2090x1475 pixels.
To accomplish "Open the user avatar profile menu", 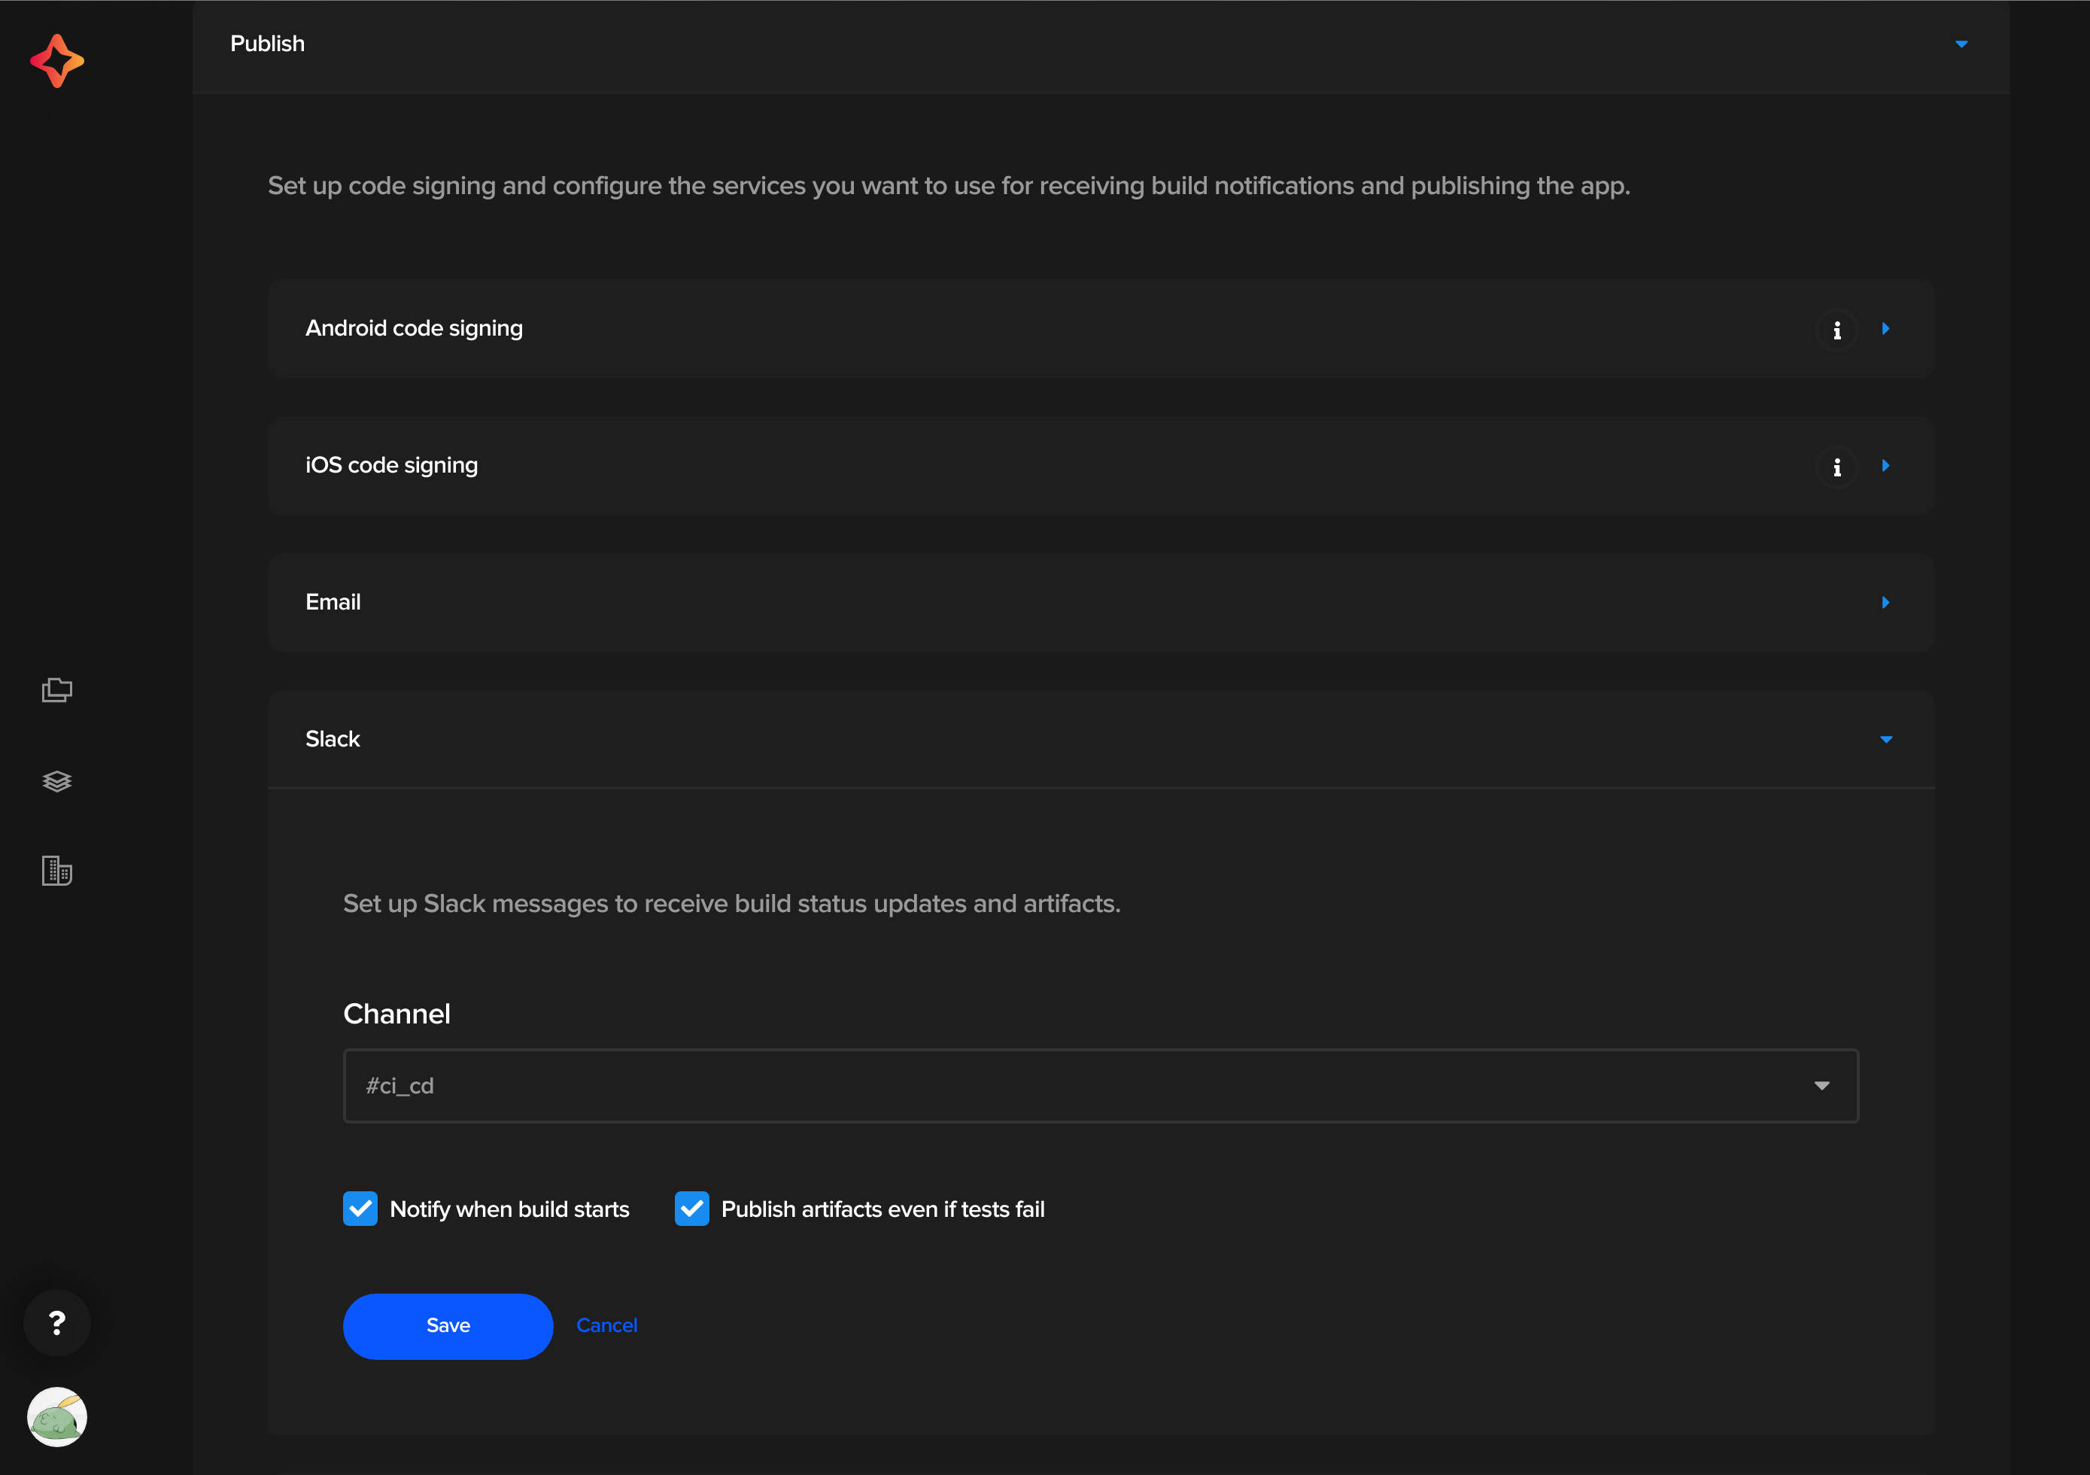I will [x=56, y=1417].
